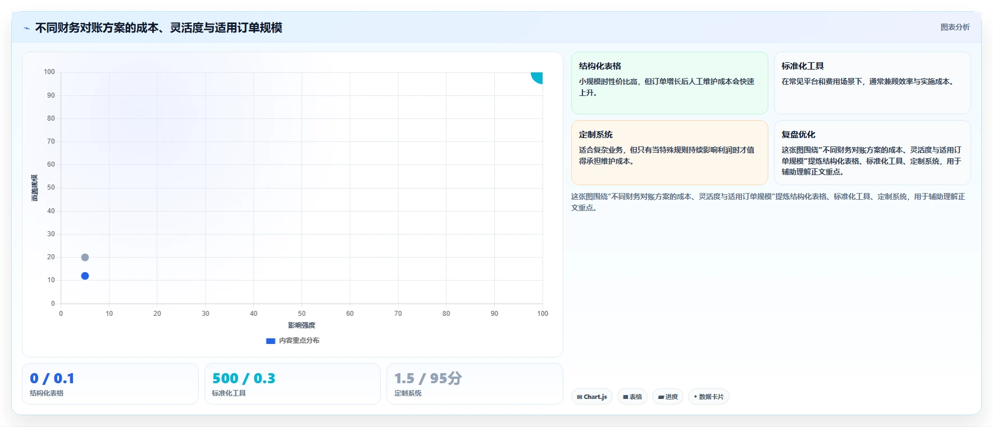Open the 定制系统 info card

tap(669, 153)
